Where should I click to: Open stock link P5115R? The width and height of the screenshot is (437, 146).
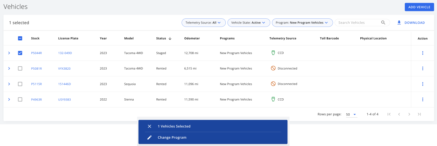tap(36, 84)
